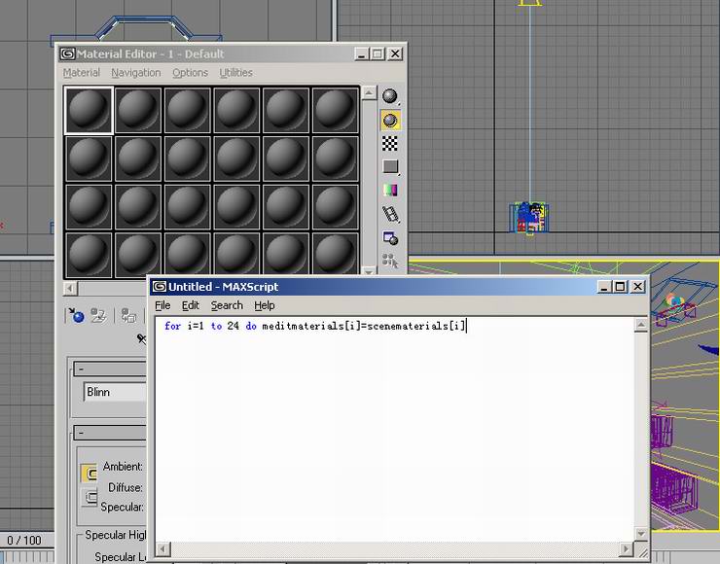Click 'meditmaterials[i]=scenematerials[i]' in the script
The height and width of the screenshot is (564, 720).
coord(364,326)
